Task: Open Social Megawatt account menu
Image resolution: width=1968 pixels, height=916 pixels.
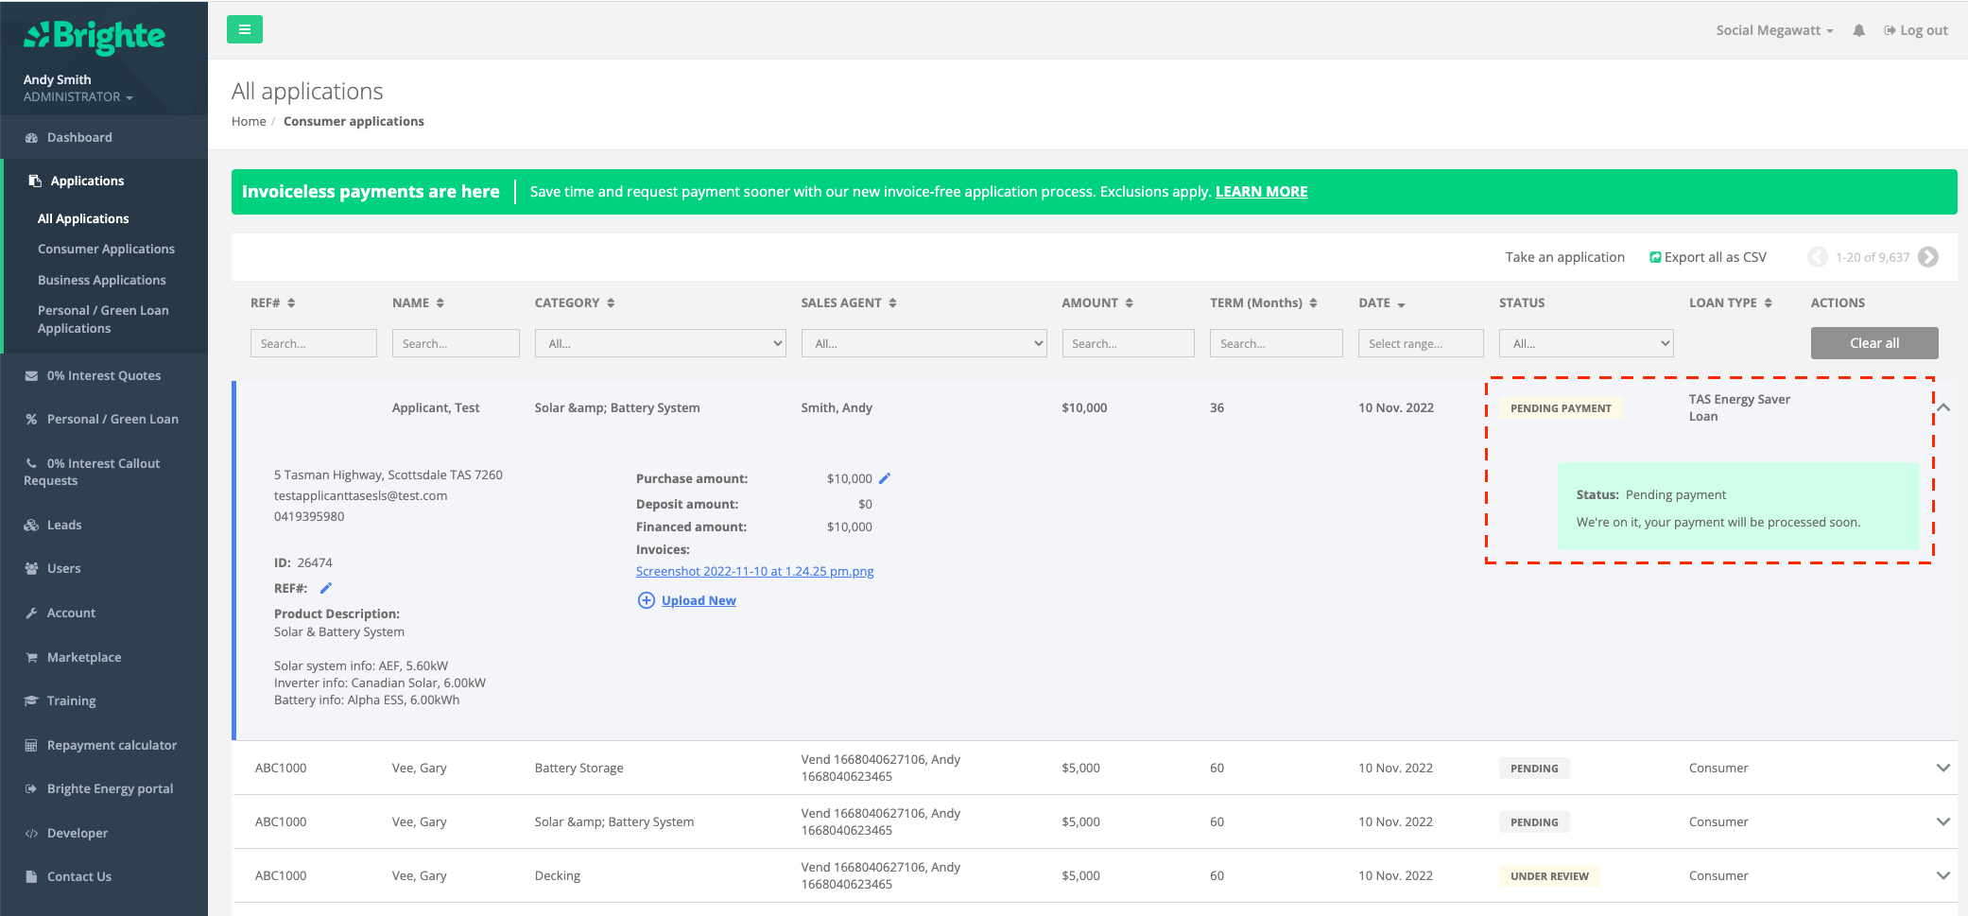Action: coord(1773,30)
